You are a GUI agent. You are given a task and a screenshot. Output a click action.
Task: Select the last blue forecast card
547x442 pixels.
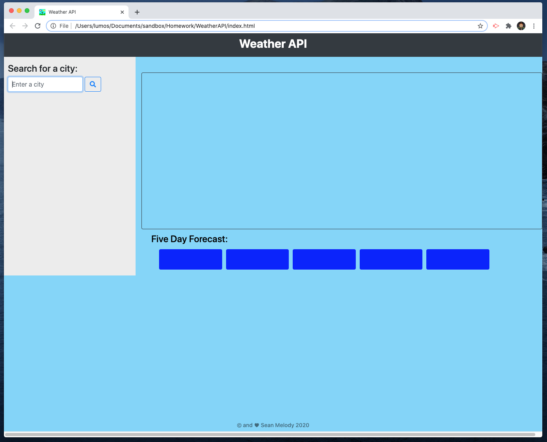click(x=458, y=259)
